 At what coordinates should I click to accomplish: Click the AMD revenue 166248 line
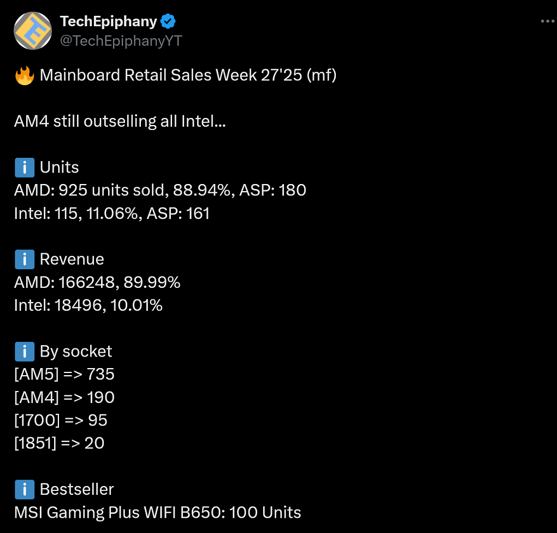(97, 282)
